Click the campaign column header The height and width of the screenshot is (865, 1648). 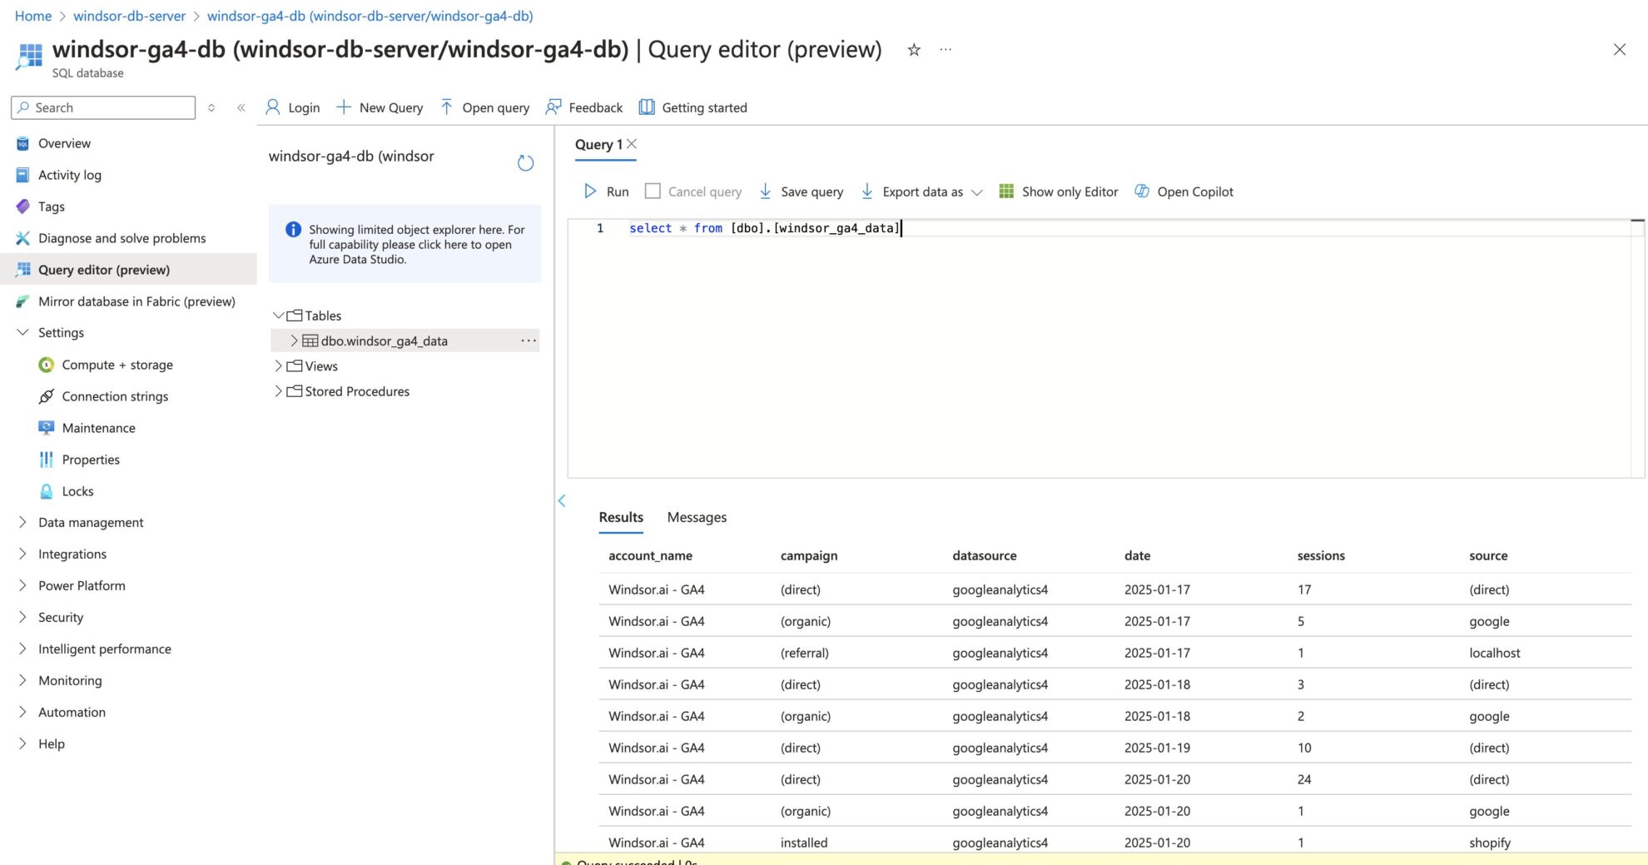tap(809, 555)
